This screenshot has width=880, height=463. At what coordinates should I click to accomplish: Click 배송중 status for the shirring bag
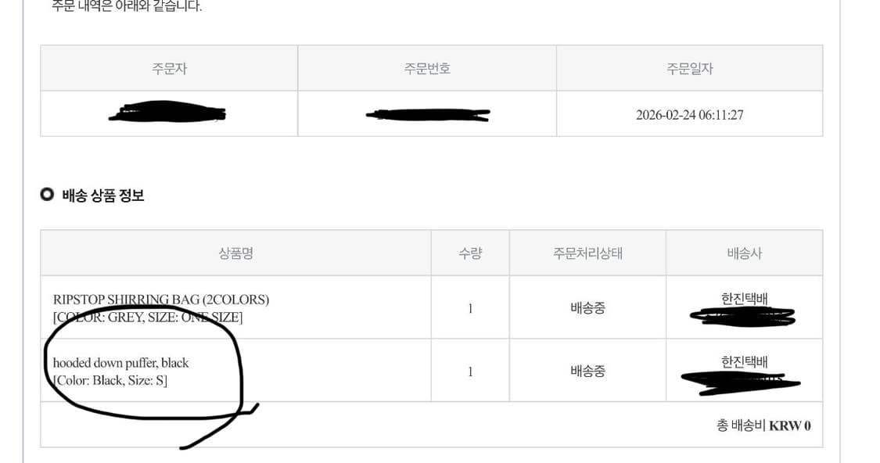coord(587,308)
